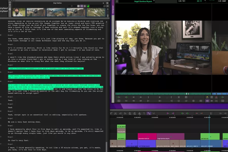This screenshot has width=228, height=152.
Task: Switch Day Dailies bin to frame view
Action: coord(82,6)
